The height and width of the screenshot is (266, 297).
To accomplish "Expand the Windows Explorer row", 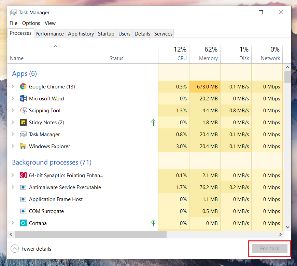I will click(13, 146).
